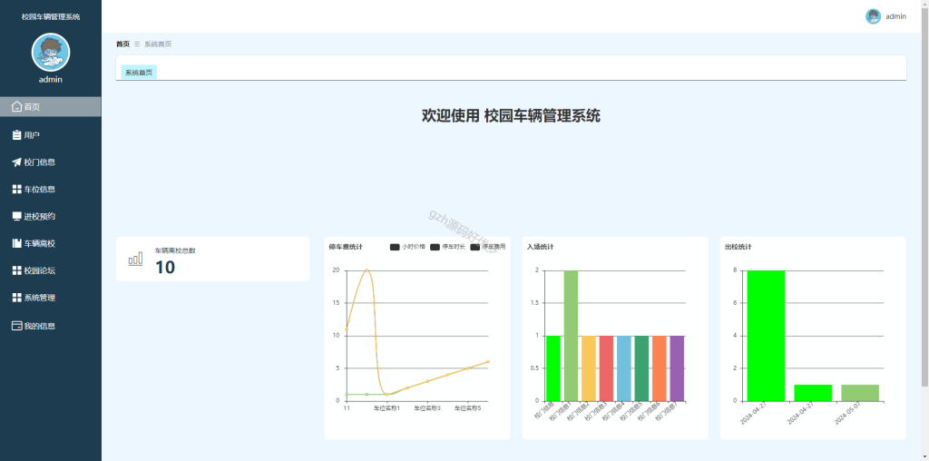Click the tall green 2024-04-27 bar in 出校统计
Viewport: 929px width, 461px height.
click(x=766, y=336)
